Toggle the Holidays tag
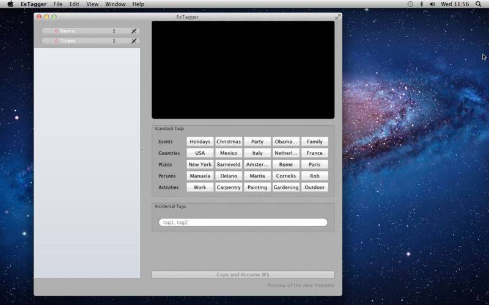 point(200,142)
